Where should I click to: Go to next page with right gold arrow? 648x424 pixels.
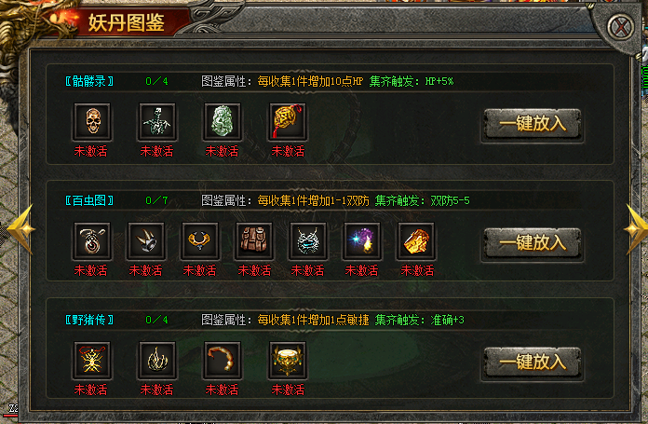coord(635,228)
